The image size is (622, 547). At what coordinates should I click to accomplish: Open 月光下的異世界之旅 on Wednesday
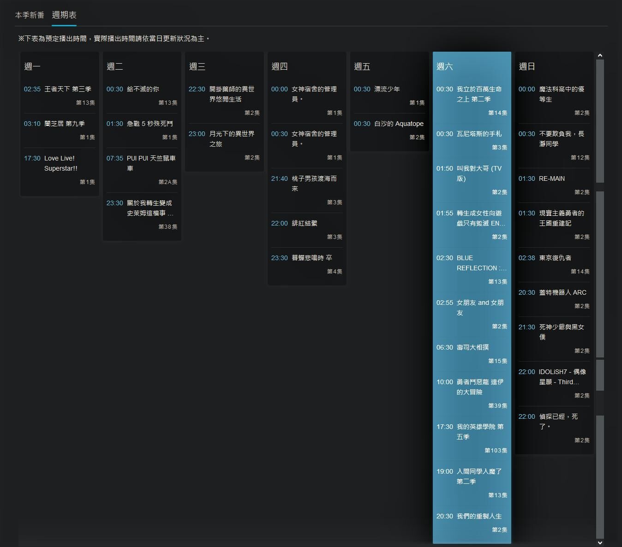(232, 139)
